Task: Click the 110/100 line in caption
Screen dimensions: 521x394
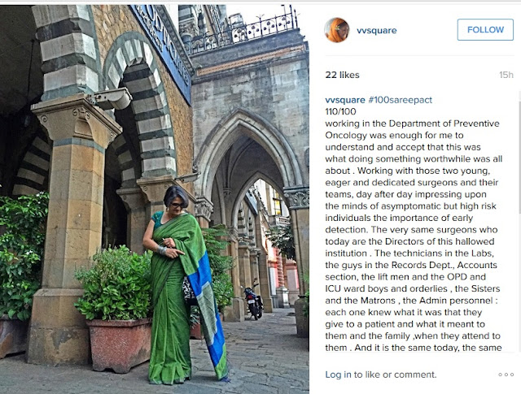Action: 340,111
